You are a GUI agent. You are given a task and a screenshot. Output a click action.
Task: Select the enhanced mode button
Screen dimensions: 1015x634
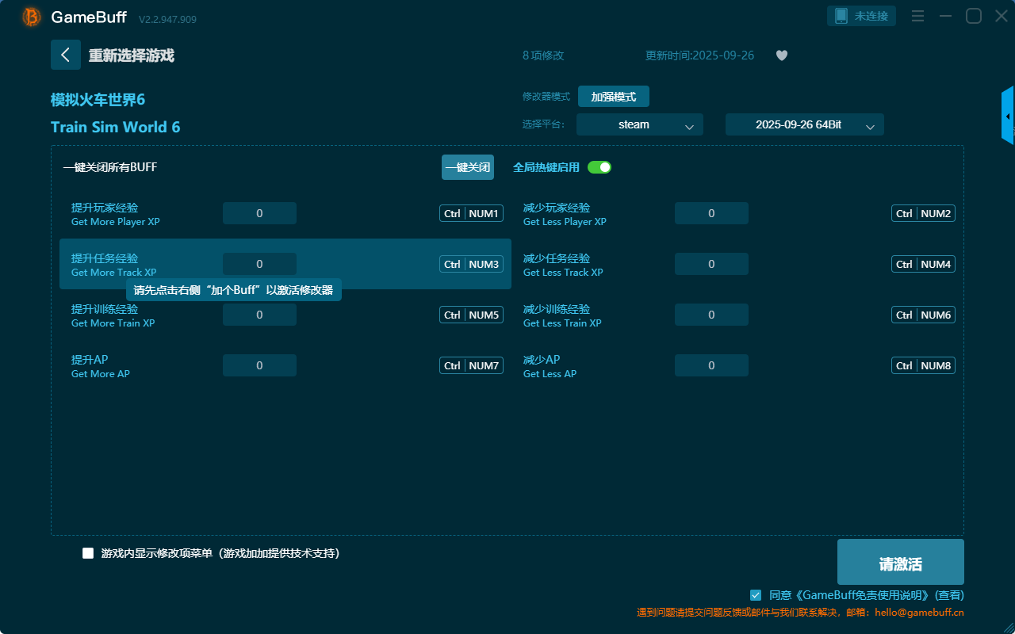[x=613, y=97]
